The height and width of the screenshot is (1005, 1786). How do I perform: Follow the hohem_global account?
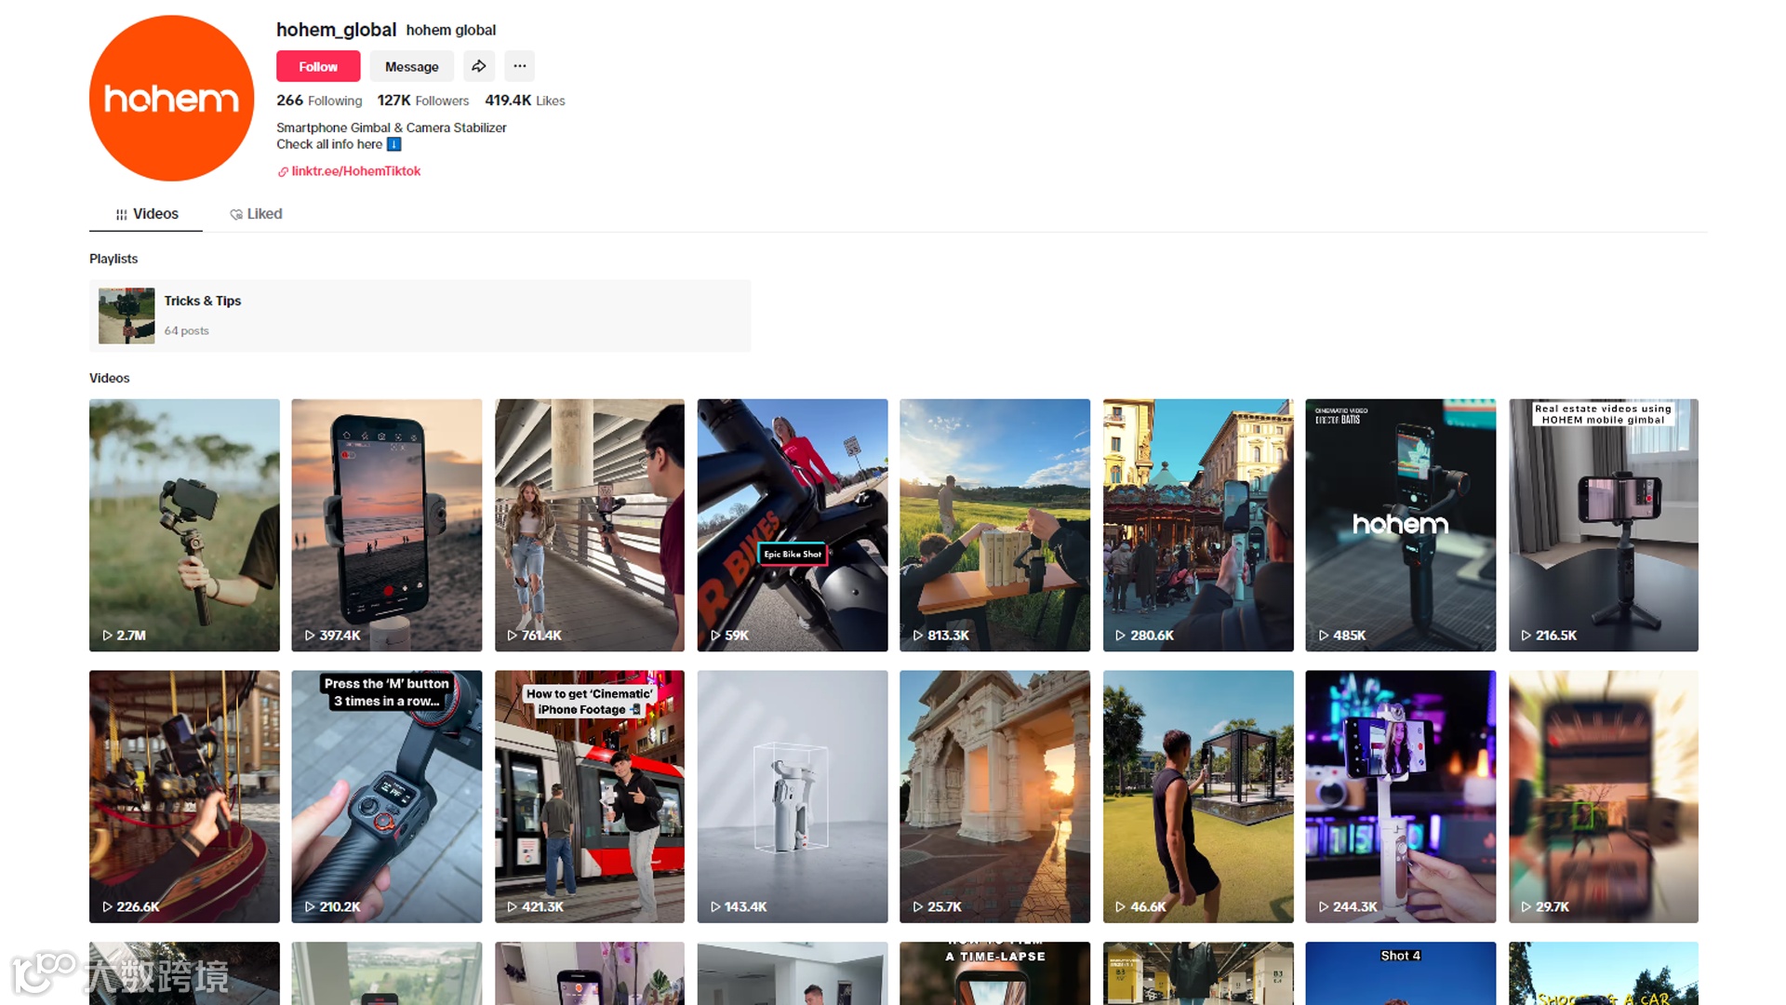(x=318, y=66)
